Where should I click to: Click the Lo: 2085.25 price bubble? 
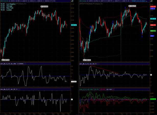(87, 60)
